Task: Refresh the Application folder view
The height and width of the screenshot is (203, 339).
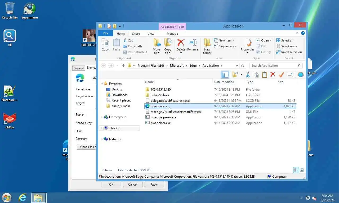Action: tap(243, 66)
